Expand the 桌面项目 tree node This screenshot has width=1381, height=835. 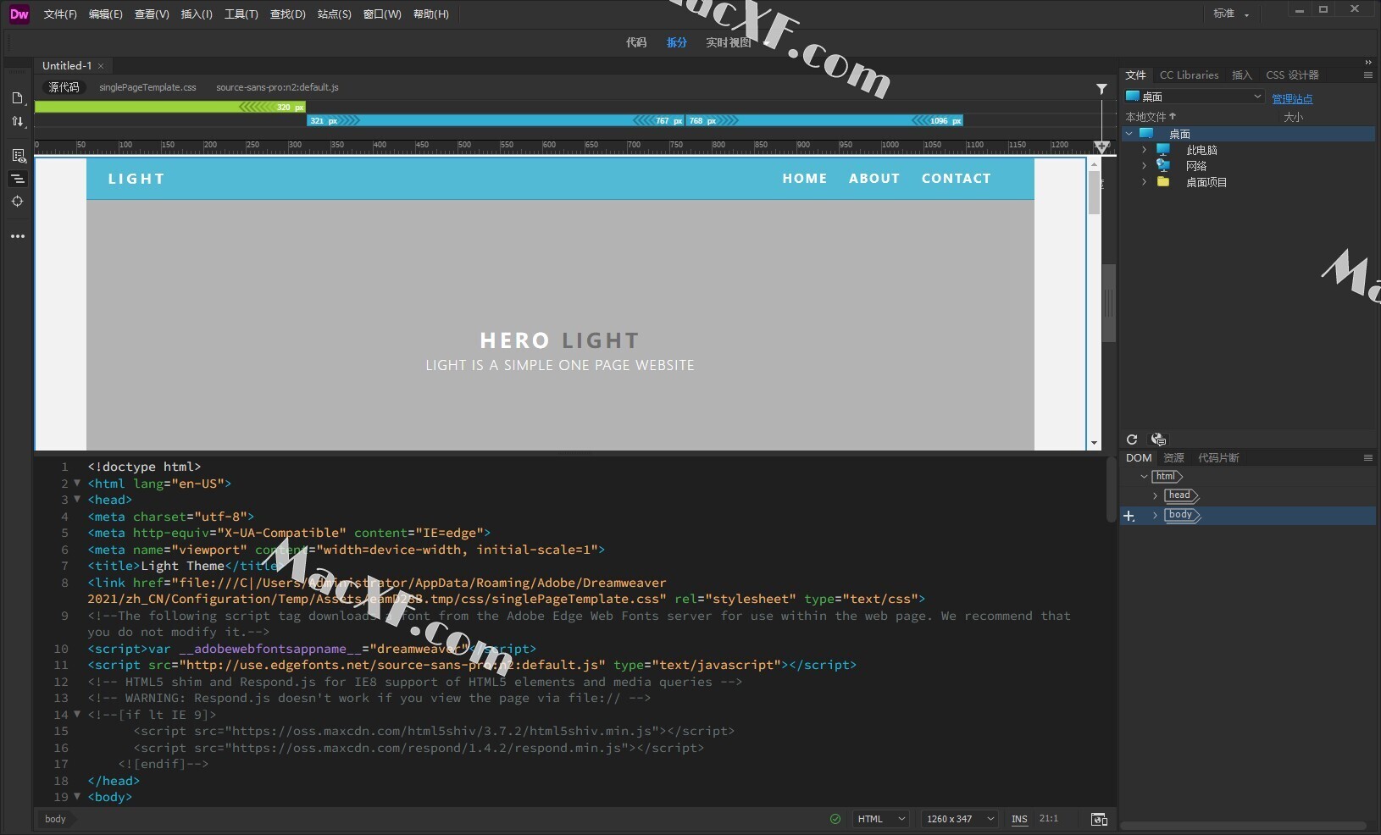(x=1144, y=182)
